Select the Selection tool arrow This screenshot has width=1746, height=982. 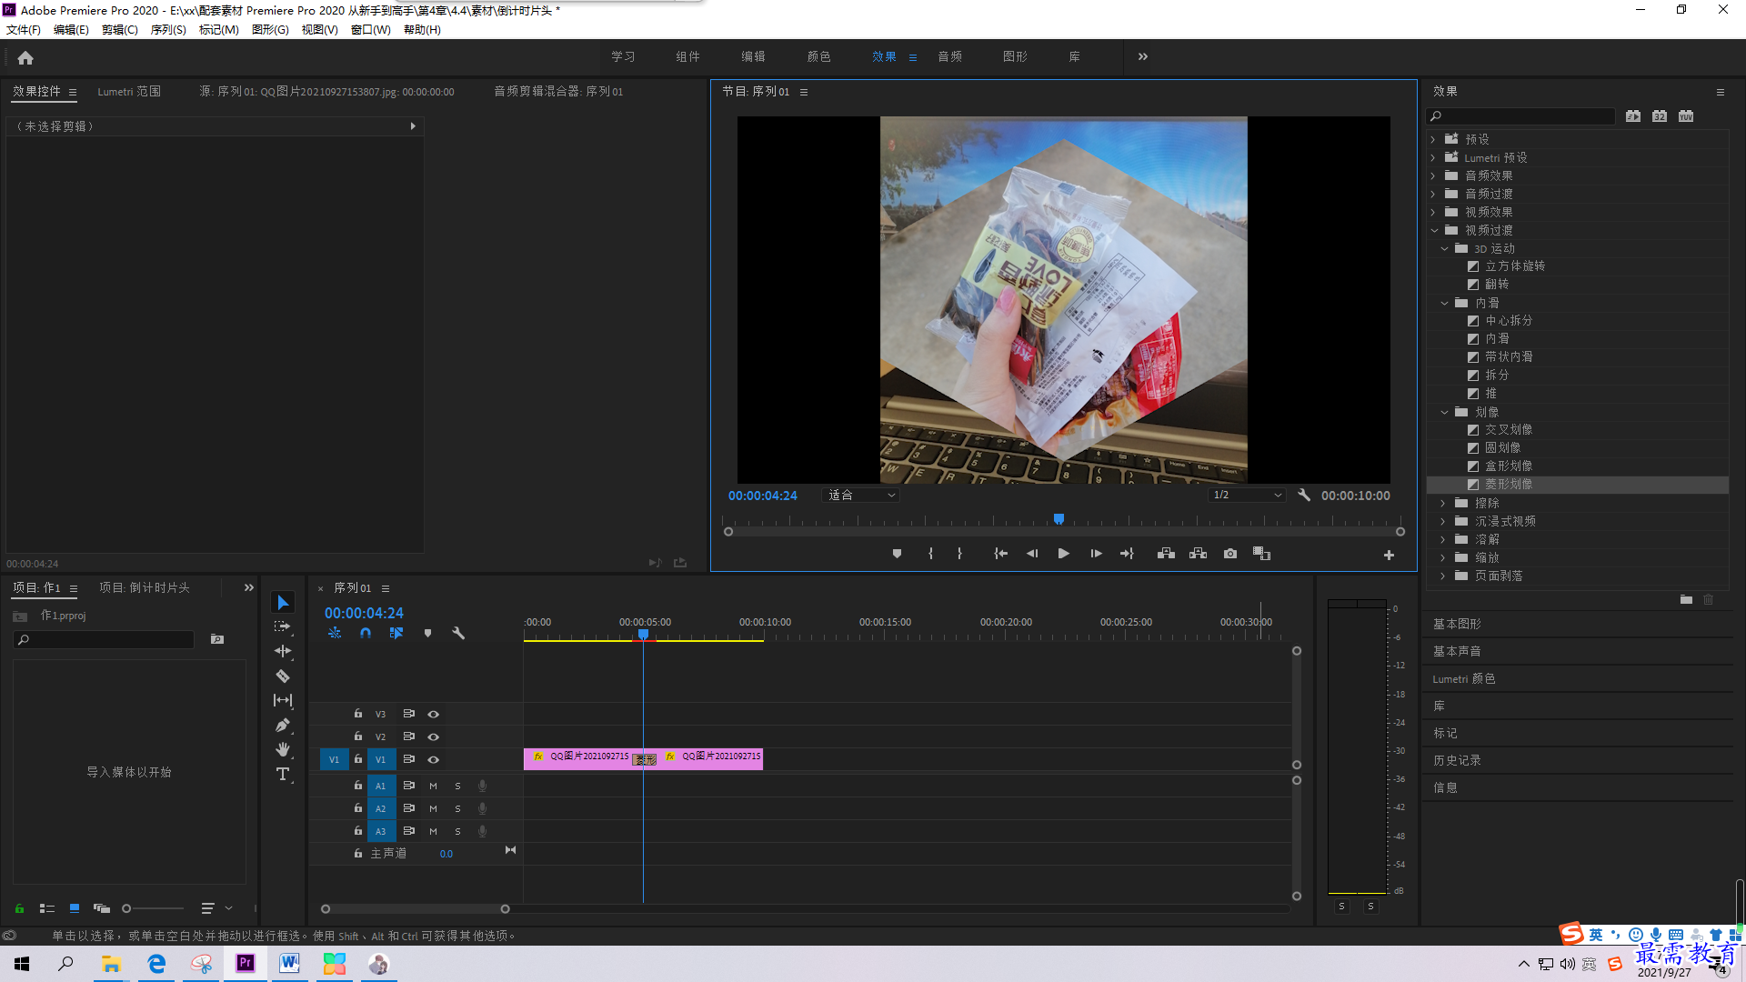pyautogui.click(x=283, y=603)
